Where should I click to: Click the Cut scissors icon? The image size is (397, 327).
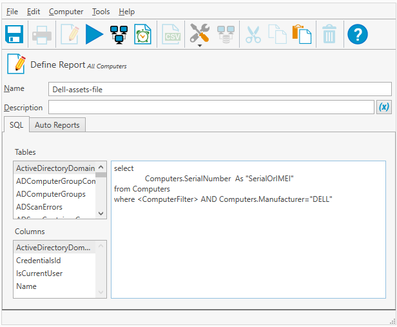(253, 34)
